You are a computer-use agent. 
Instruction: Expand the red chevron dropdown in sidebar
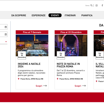[6, 42]
